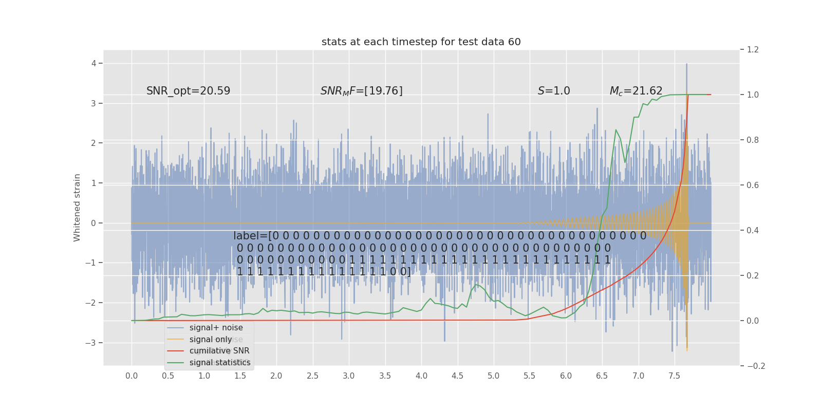Viewport: 822px width, 411px height.
Task: Click the right axis tick 0.6
Action: point(753,185)
